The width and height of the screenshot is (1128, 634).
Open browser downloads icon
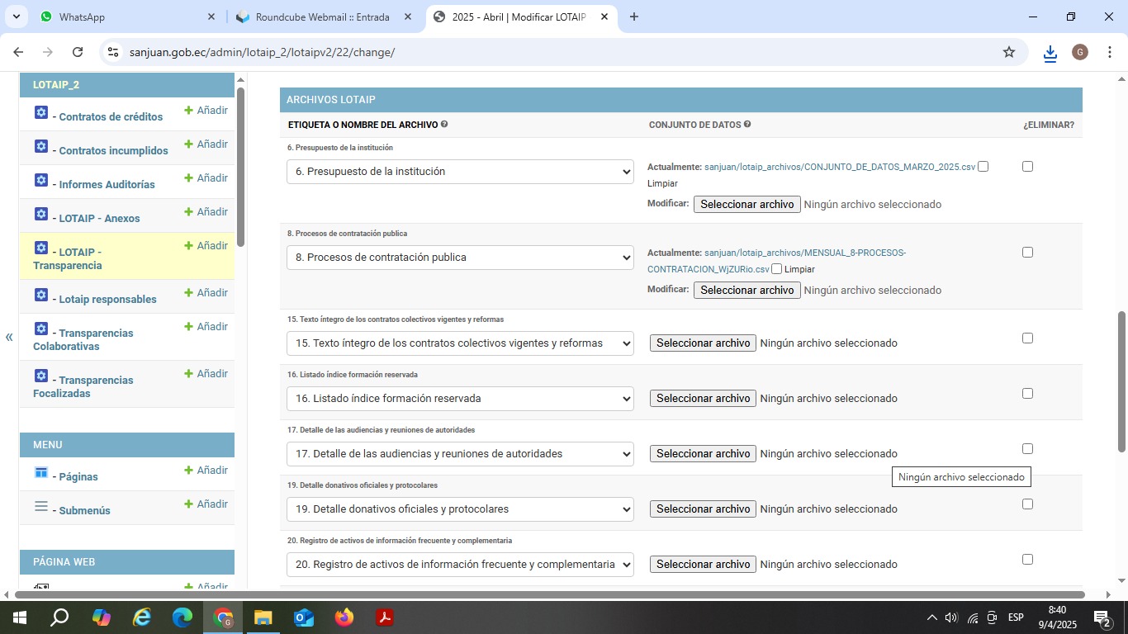tap(1050, 52)
